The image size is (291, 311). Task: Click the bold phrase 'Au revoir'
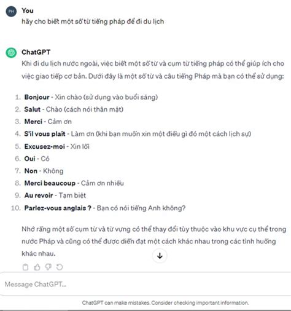(x=39, y=195)
